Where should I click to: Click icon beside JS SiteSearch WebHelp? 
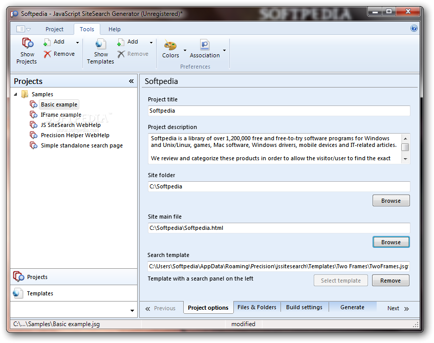click(34, 125)
